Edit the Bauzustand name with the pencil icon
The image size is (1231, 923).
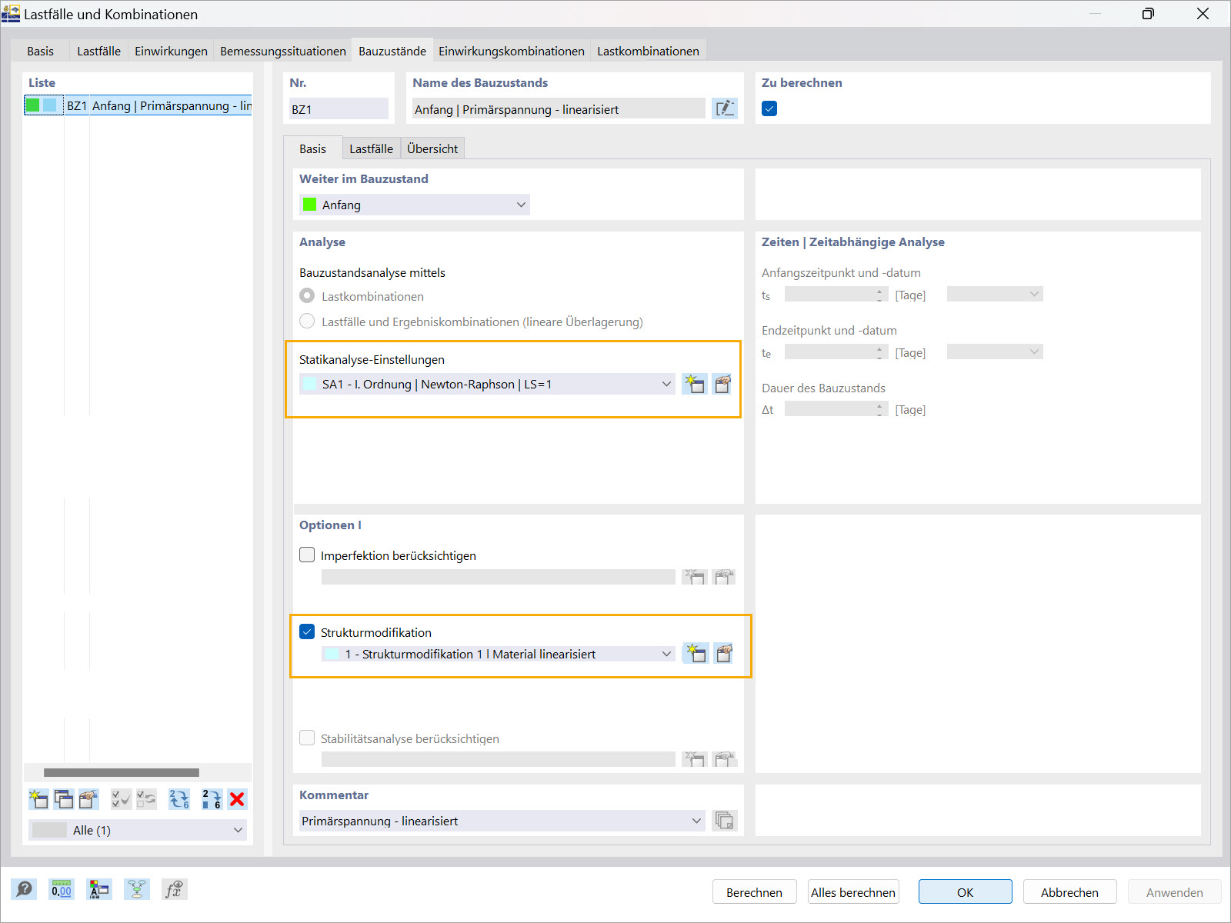pyautogui.click(x=725, y=108)
